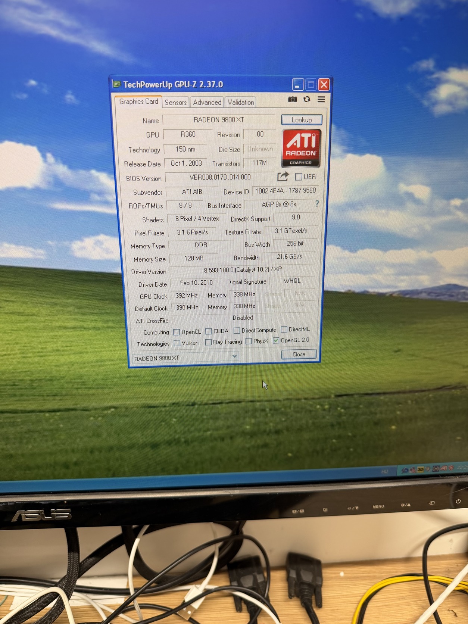The width and height of the screenshot is (468, 624).
Task: Toggle the DirectCompute checkbox
Action: coord(237,331)
